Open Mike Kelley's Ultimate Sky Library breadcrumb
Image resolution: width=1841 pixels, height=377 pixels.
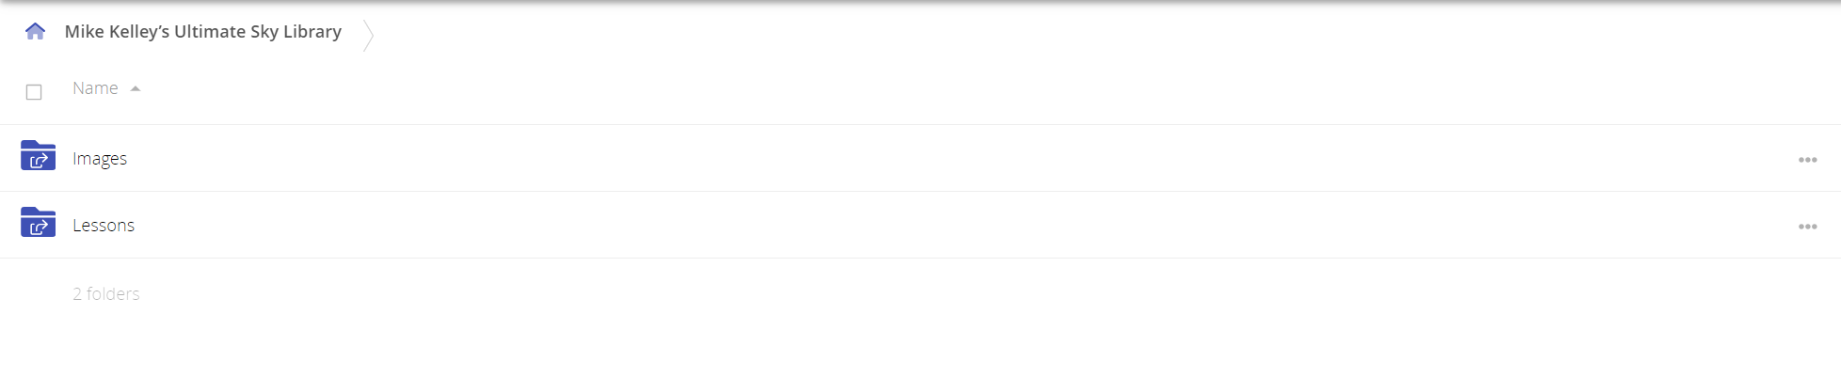203,32
